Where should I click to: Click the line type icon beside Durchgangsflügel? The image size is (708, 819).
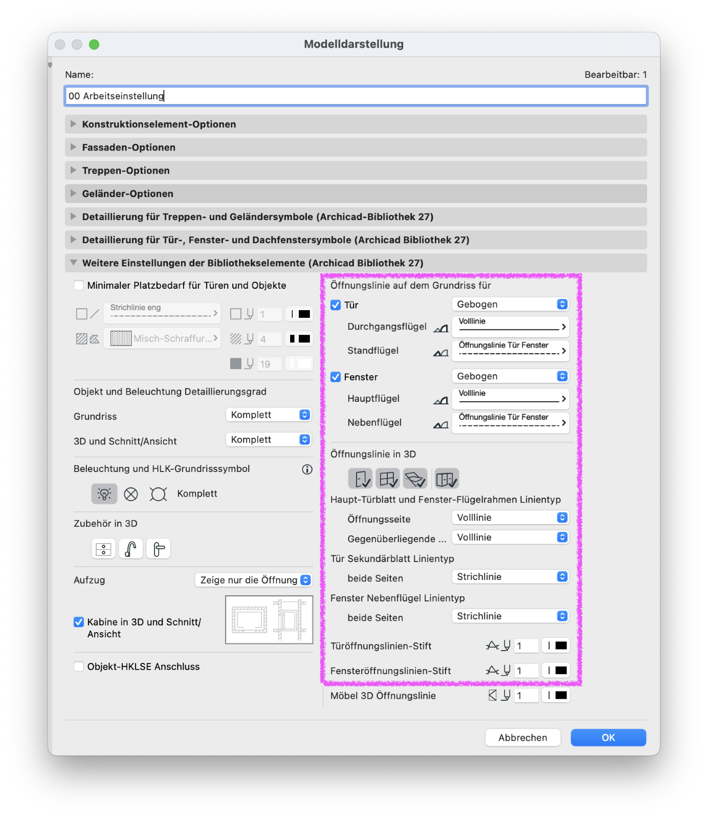click(x=441, y=328)
